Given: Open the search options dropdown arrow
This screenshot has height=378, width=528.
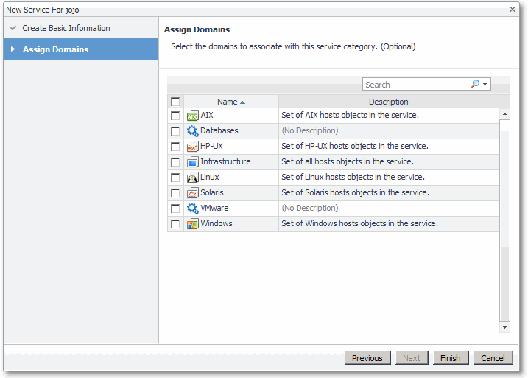Looking at the screenshot, I should pos(485,85).
